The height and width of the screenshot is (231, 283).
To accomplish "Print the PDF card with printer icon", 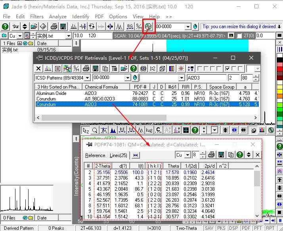I will (x=211, y=155).
